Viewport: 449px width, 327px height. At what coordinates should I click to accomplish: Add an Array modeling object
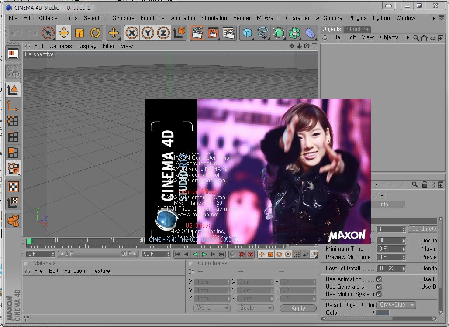(x=294, y=33)
